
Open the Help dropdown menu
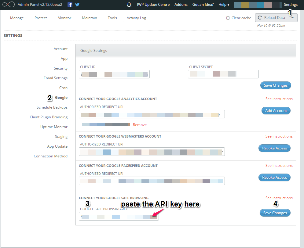point(224,5)
